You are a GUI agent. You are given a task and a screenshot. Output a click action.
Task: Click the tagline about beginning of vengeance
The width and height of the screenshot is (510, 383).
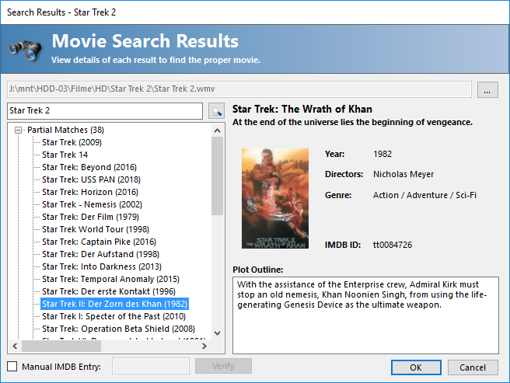pyautogui.click(x=352, y=122)
